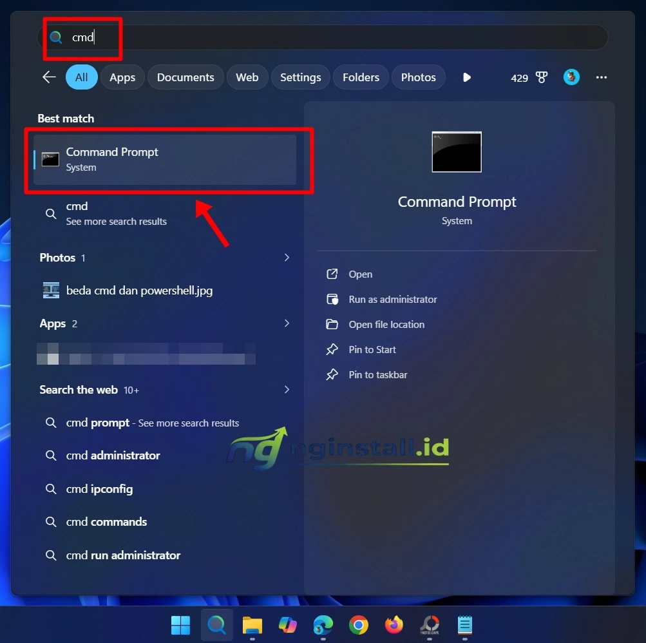Click the taskbar Search icon
The height and width of the screenshot is (643, 646).
click(216, 625)
